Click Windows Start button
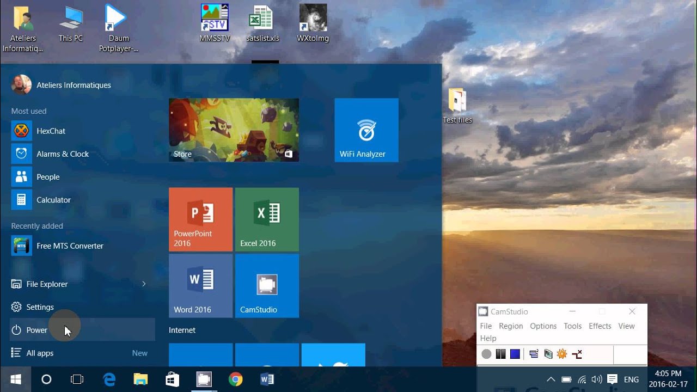The image size is (697, 392). [x=15, y=379]
